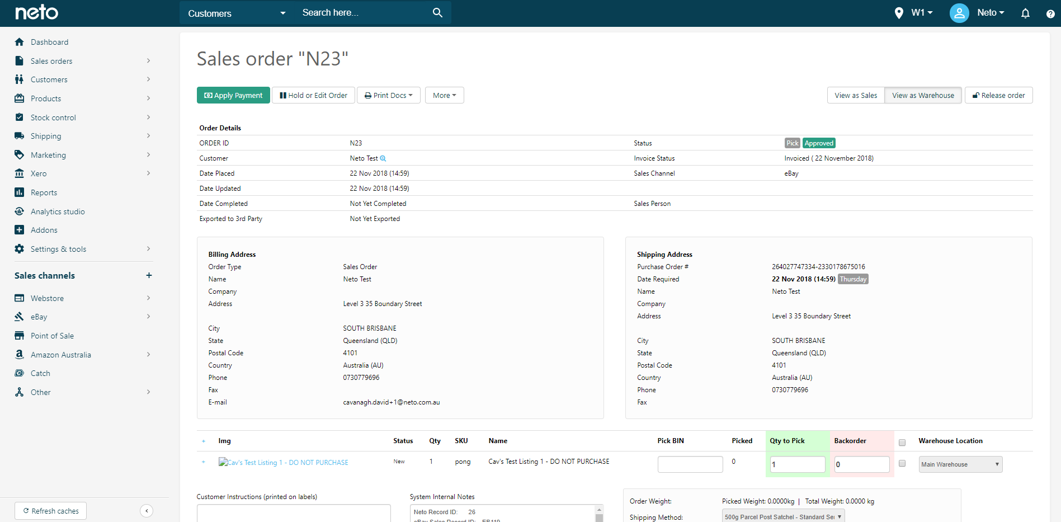Open the Shipping Method dropdown

[x=783, y=516]
